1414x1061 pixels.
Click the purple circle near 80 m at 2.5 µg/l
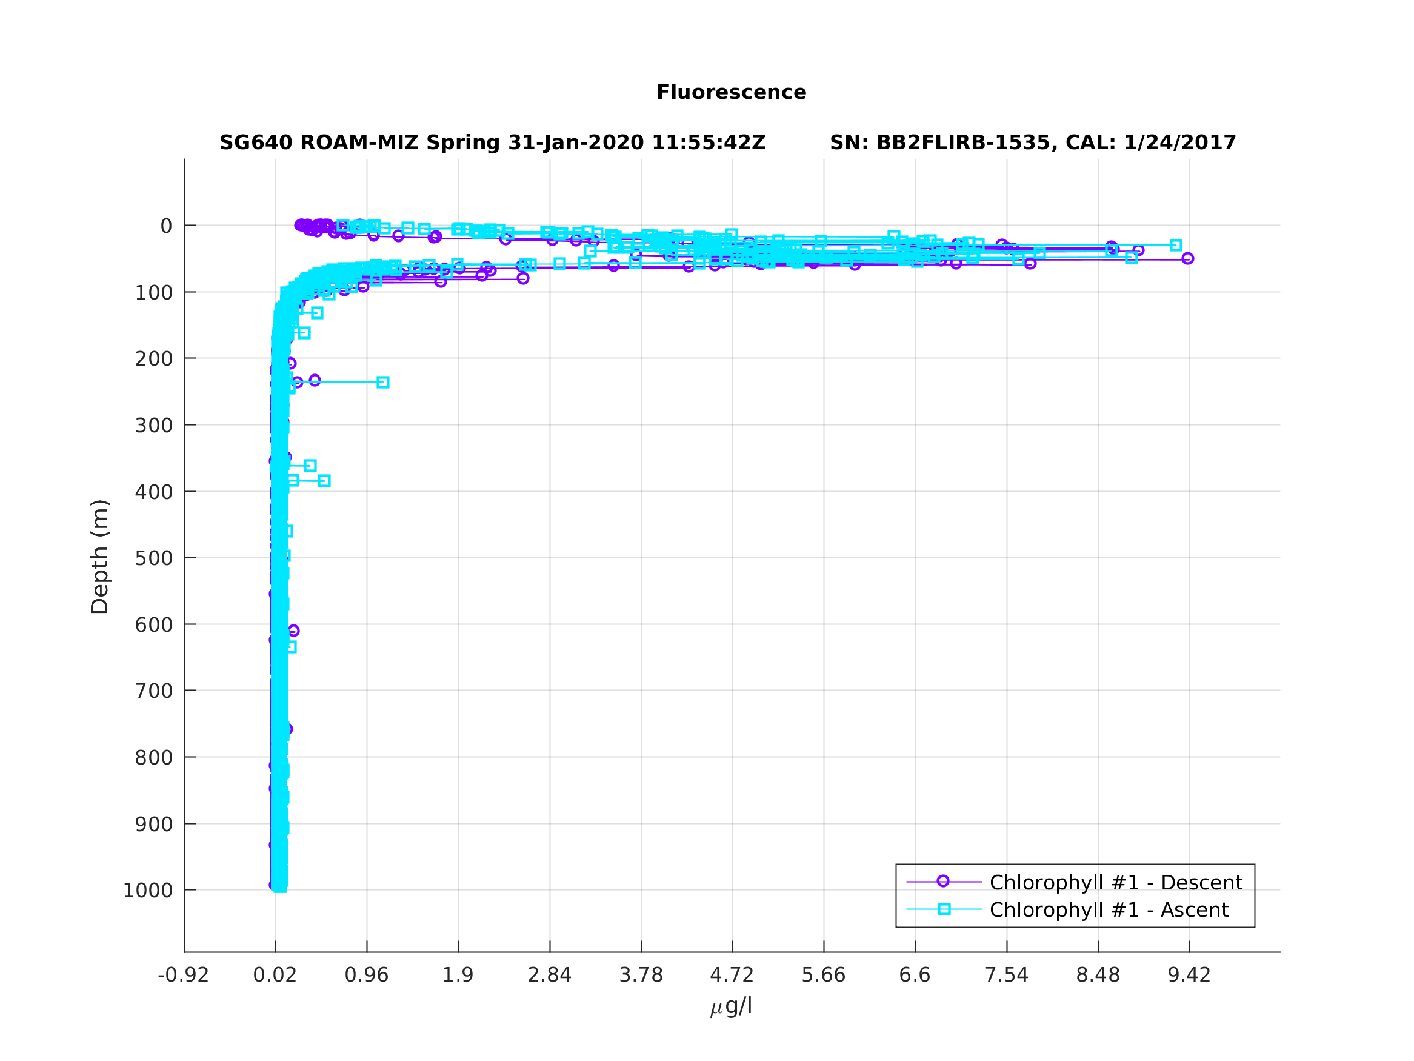(x=523, y=278)
